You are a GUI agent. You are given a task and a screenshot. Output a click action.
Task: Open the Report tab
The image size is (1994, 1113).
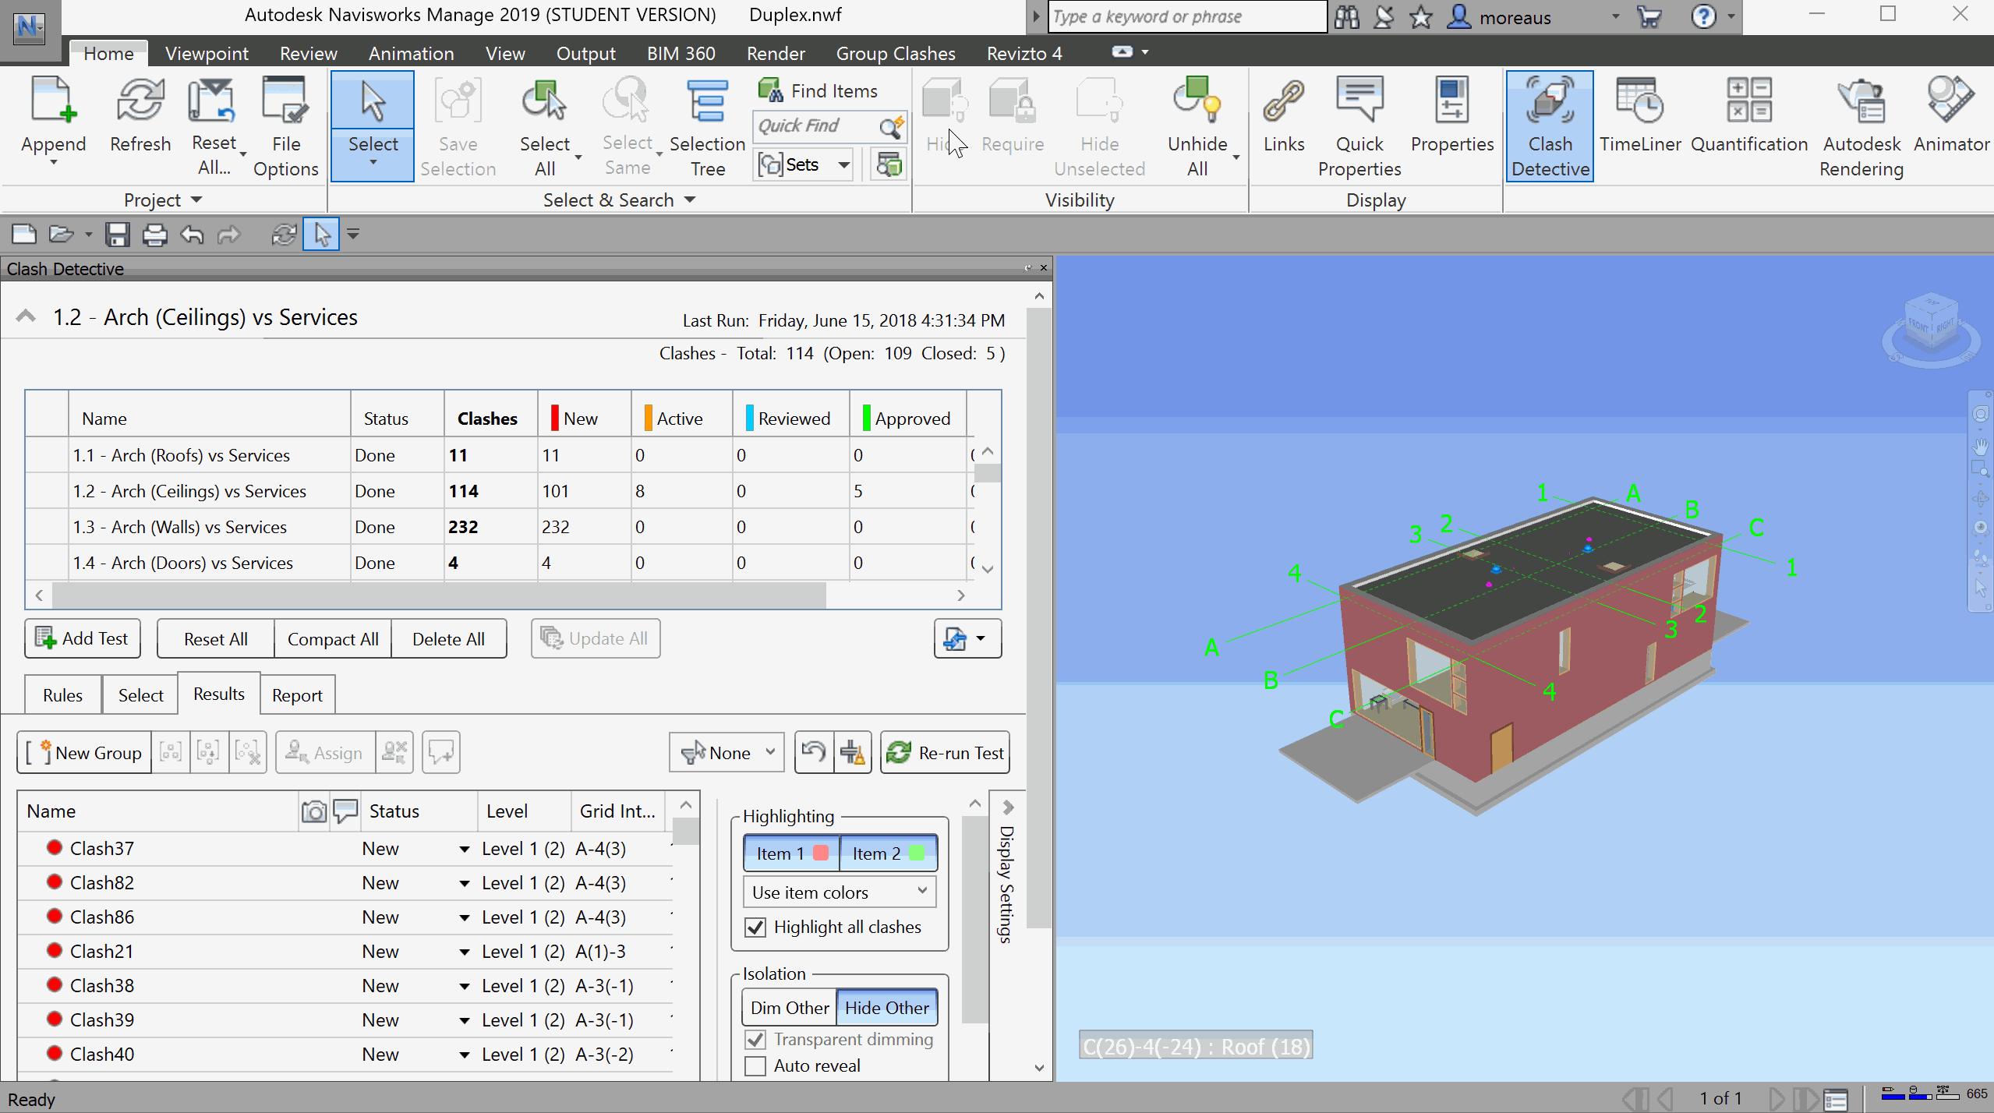click(296, 695)
